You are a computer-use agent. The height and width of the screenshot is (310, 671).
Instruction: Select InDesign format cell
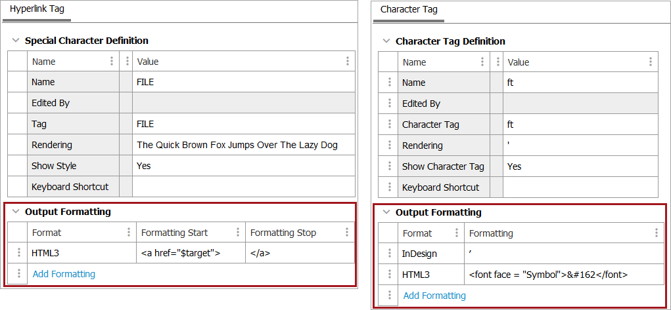pyautogui.click(x=431, y=254)
